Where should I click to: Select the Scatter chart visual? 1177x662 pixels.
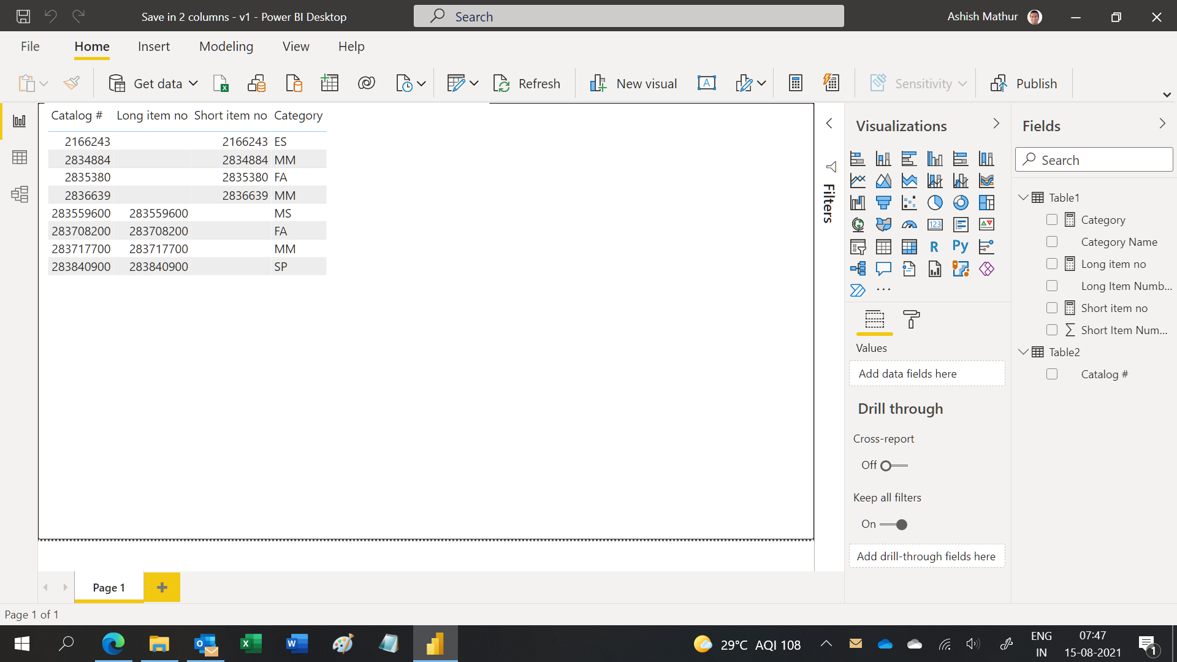tap(909, 203)
